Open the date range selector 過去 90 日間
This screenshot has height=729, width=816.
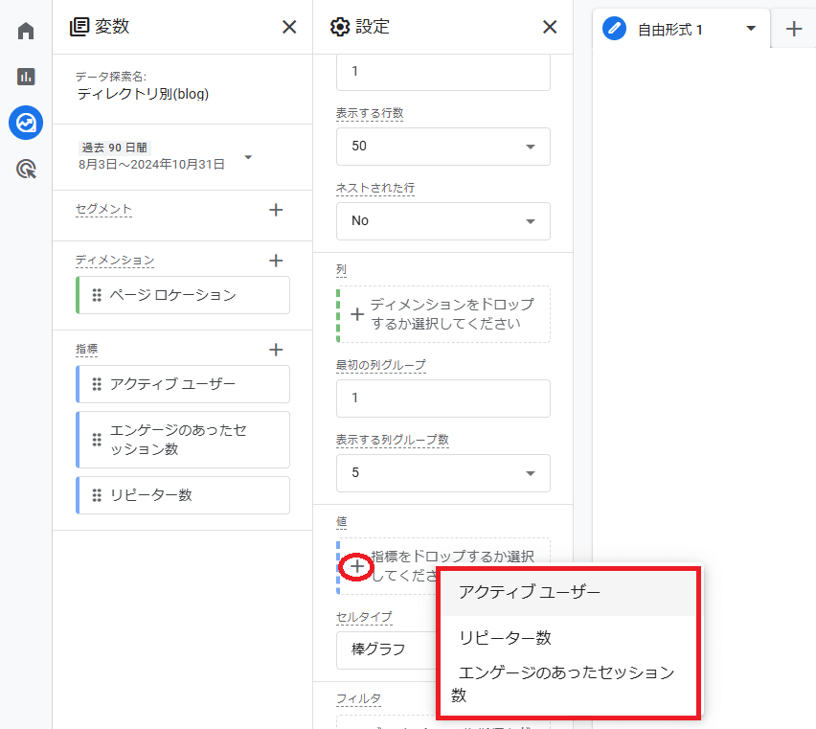(x=165, y=156)
